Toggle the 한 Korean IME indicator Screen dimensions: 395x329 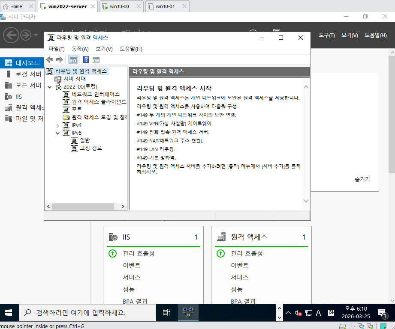click(x=331, y=313)
